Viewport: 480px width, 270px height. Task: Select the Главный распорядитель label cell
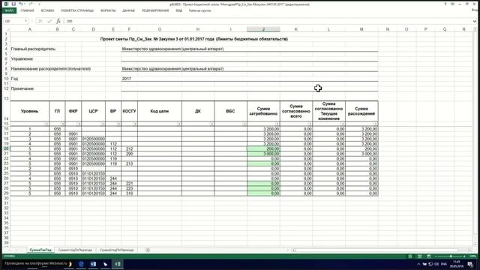click(x=33, y=49)
